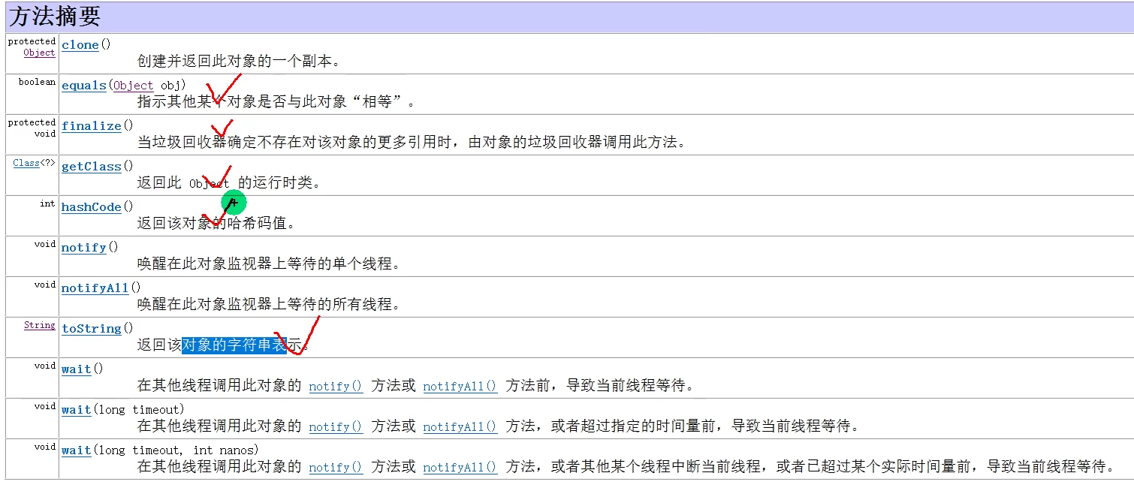Click the boolean return type of equals
This screenshot has width=1134, height=491.
38,82
